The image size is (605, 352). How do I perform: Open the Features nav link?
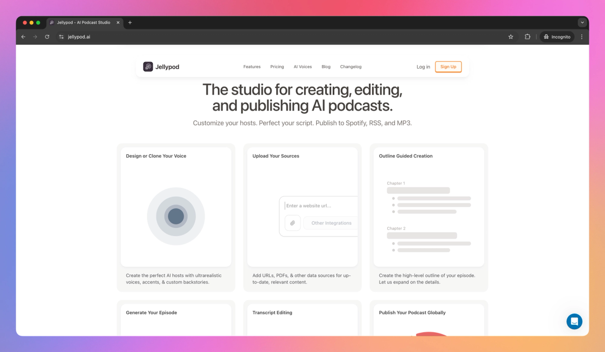(252, 67)
